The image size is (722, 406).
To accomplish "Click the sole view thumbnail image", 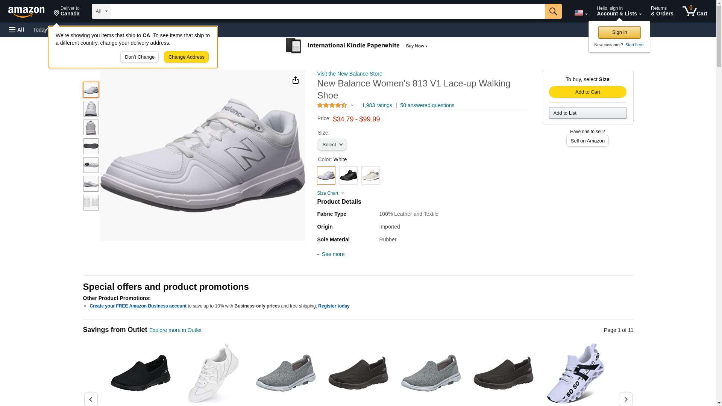I will tap(91, 146).
